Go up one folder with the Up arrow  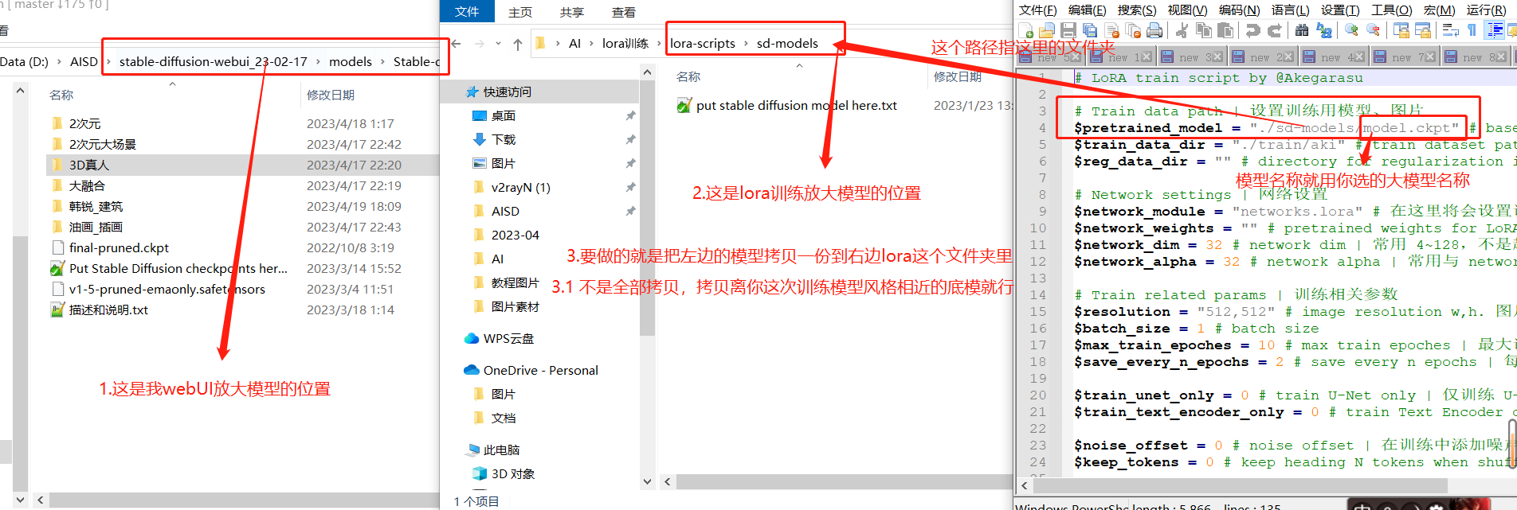pos(518,44)
